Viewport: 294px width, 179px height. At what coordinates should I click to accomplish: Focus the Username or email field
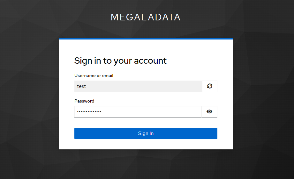pos(138,86)
